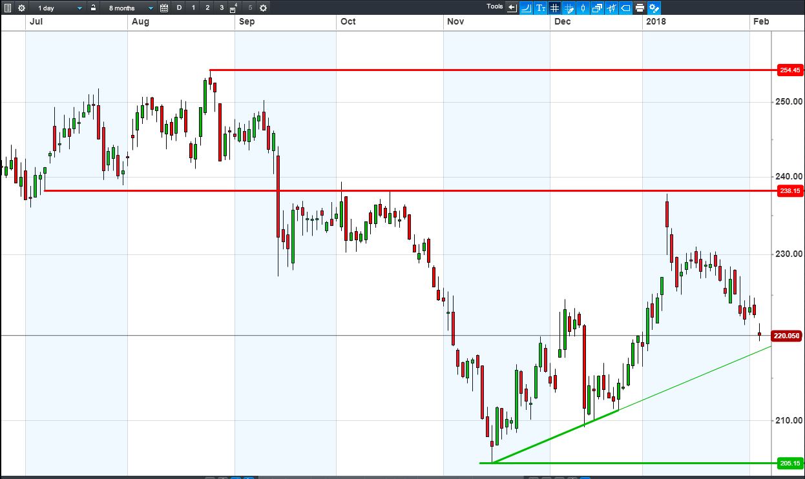
Task: Open layout settings gear after slot 5
Action: click(x=263, y=8)
